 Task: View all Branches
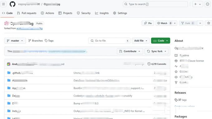(36, 41)
